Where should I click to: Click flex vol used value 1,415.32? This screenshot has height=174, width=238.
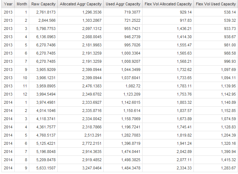(228, 160)
